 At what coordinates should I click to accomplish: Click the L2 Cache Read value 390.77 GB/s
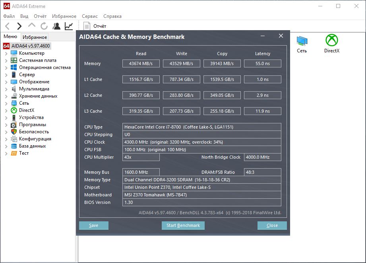click(x=141, y=95)
